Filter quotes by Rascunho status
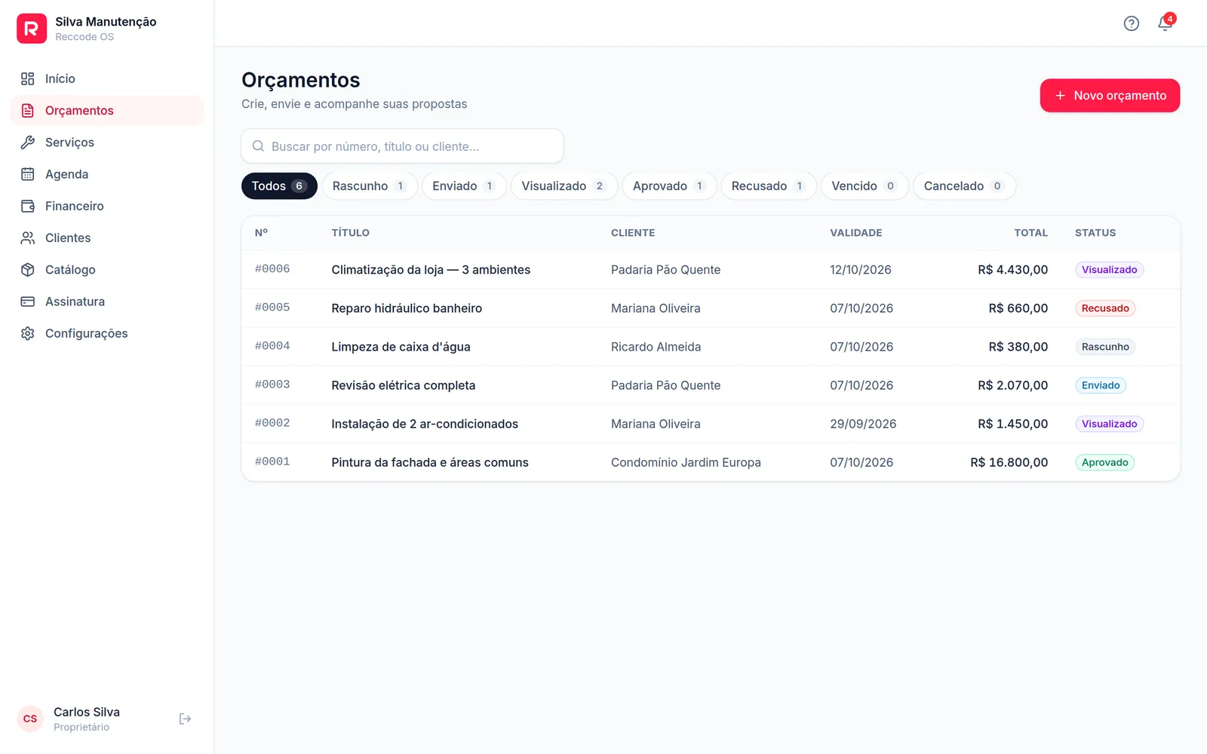The image size is (1207, 754). (370, 186)
